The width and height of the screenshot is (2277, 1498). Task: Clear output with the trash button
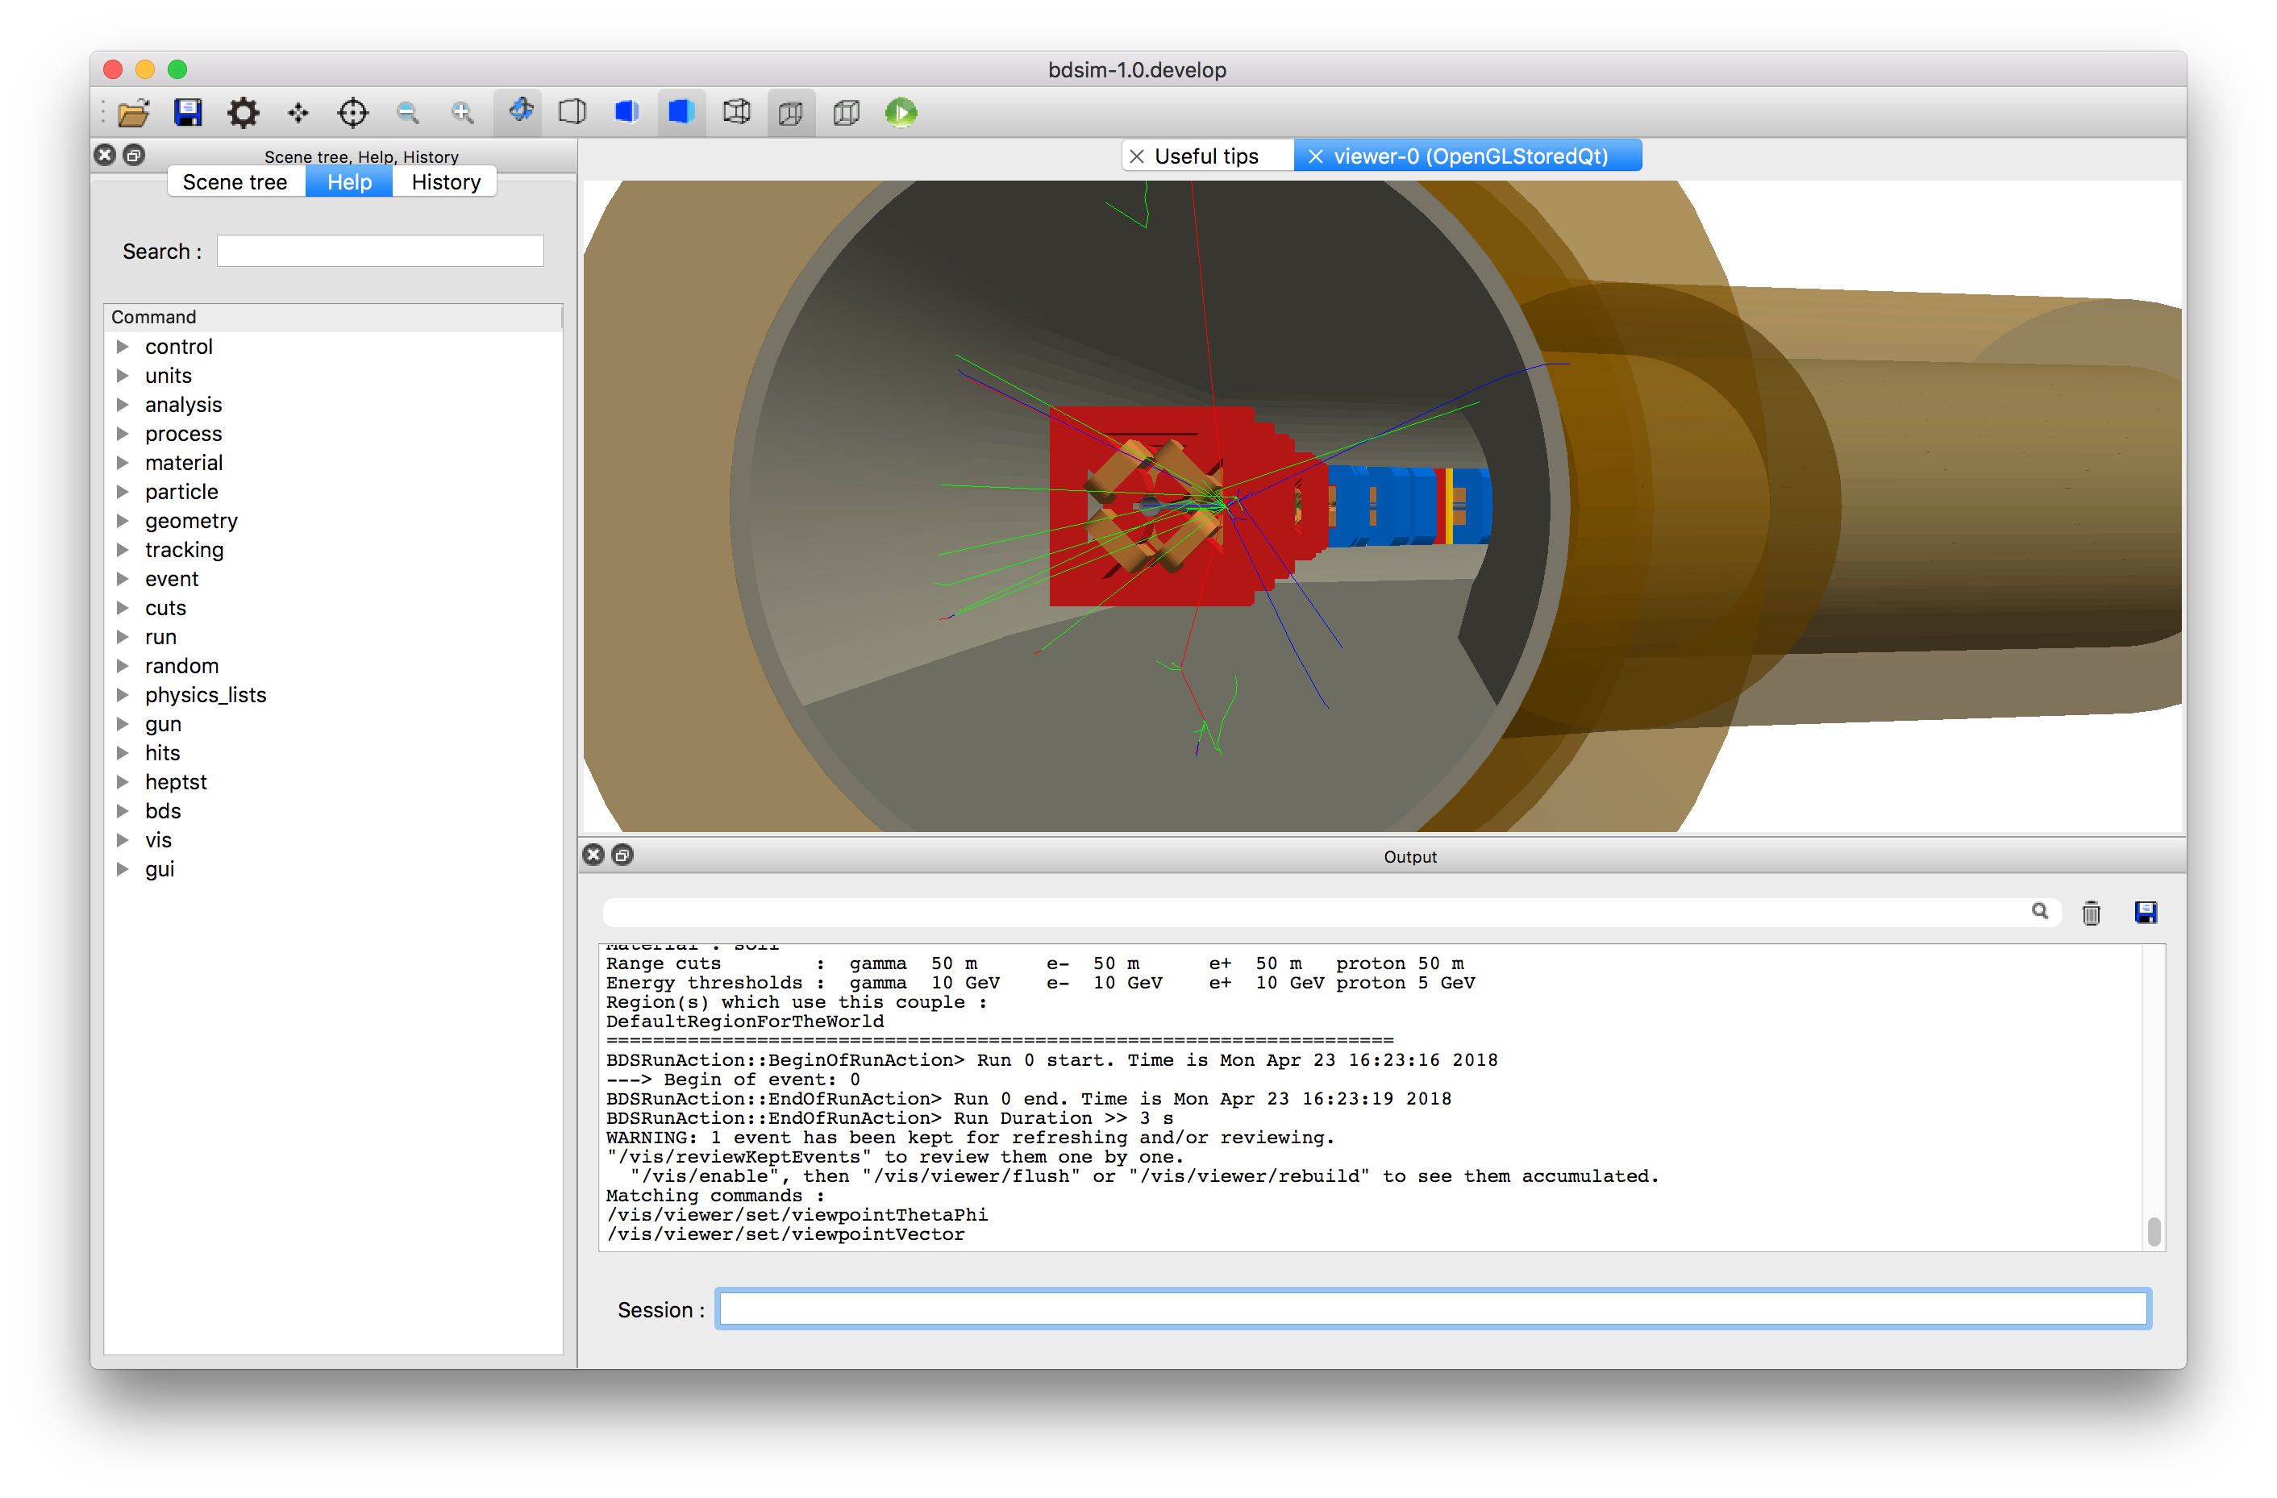pyautogui.click(x=2091, y=913)
